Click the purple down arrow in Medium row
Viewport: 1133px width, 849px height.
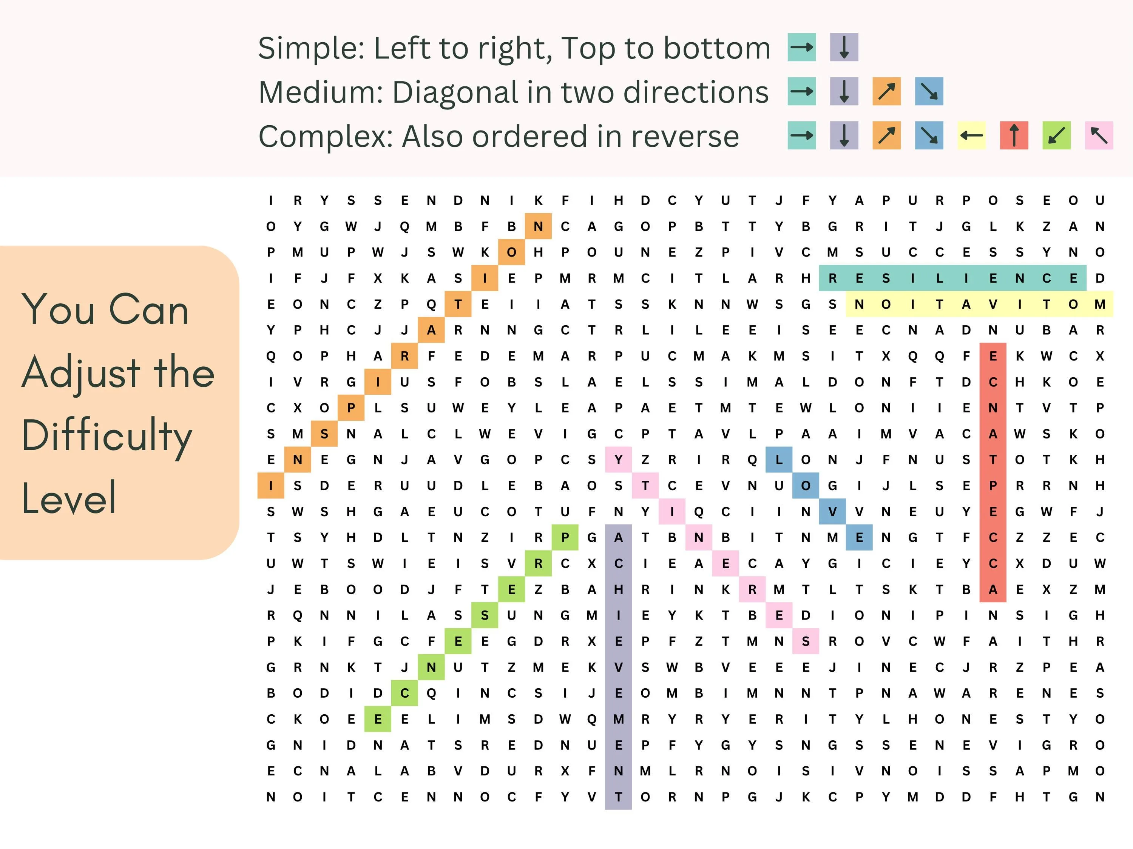click(844, 92)
